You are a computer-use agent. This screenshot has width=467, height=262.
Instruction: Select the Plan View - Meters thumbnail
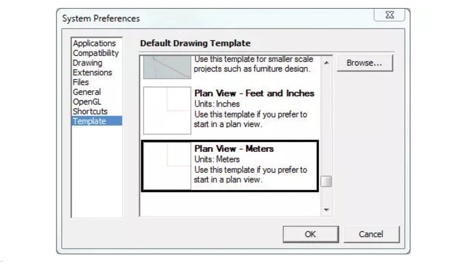[x=167, y=166]
